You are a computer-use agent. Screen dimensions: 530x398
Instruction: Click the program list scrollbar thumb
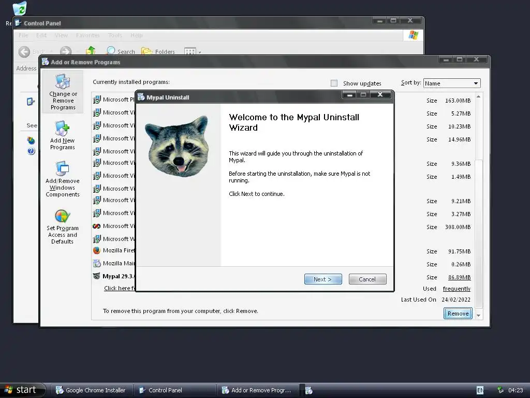click(479, 234)
